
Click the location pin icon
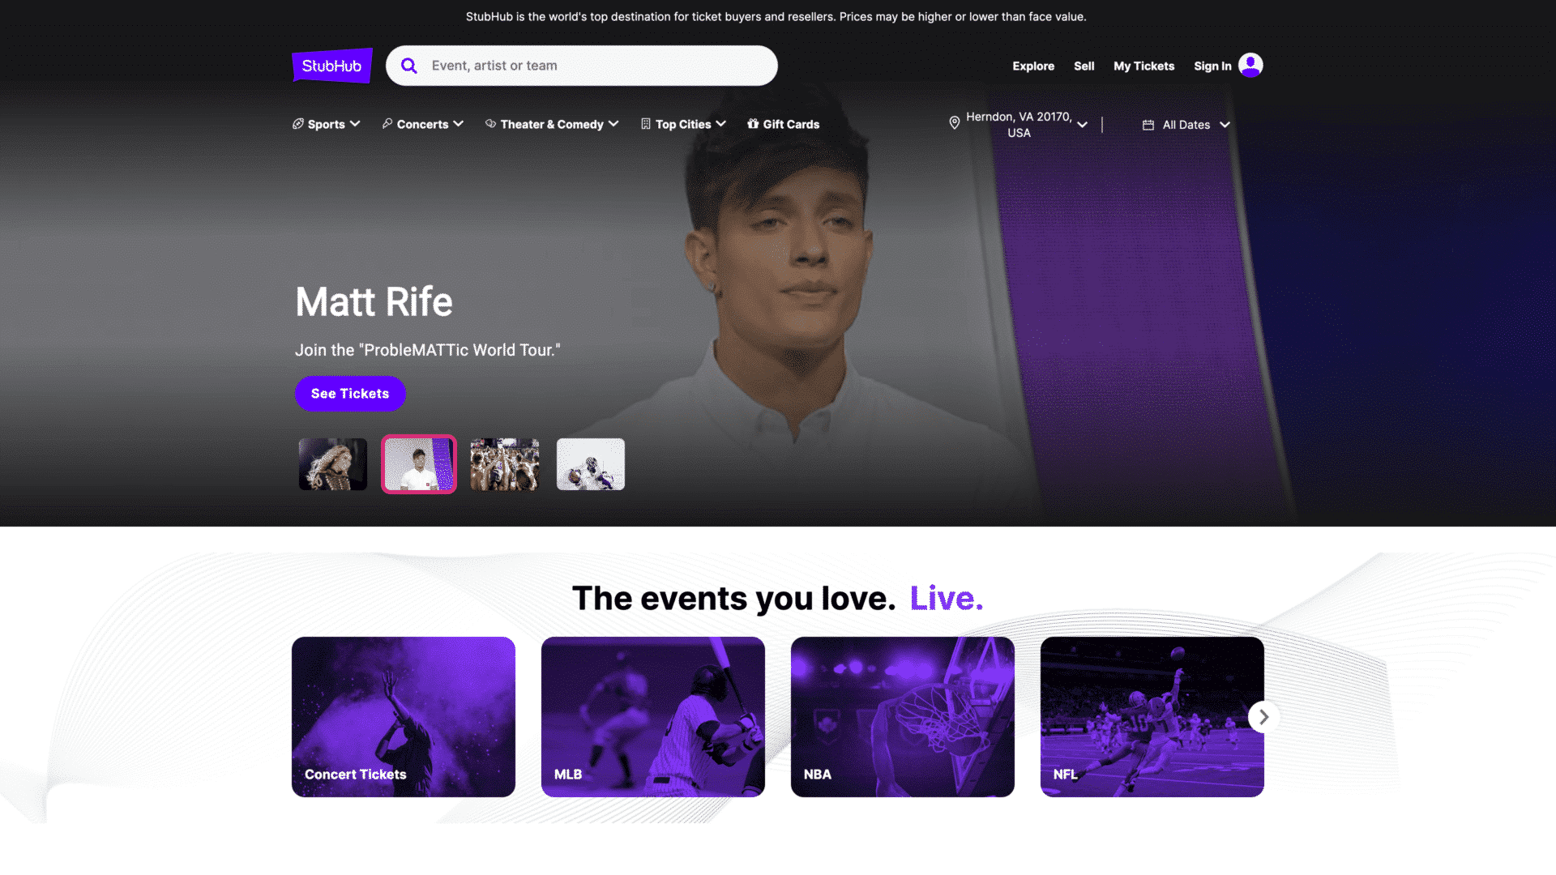(955, 122)
